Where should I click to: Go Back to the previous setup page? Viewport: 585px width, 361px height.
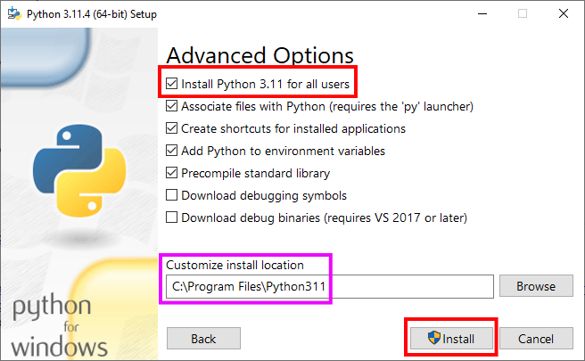click(x=203, y=340)
